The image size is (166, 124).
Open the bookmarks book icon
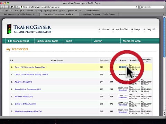(x=2, y=11)
